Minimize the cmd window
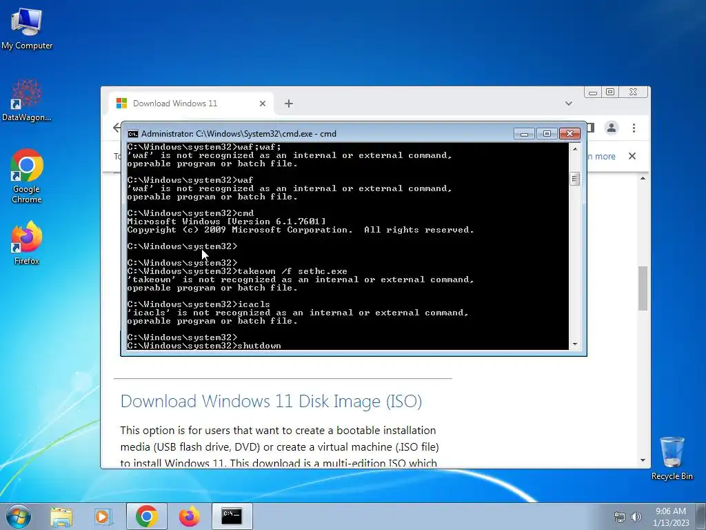This screenshot has width=706, height=530. point(524,134)
